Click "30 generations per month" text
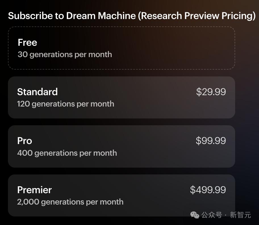 tap(65, 55)
